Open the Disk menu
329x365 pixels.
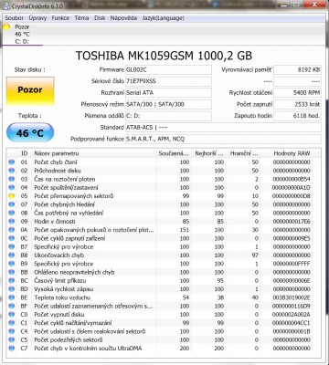coord(100,18)
